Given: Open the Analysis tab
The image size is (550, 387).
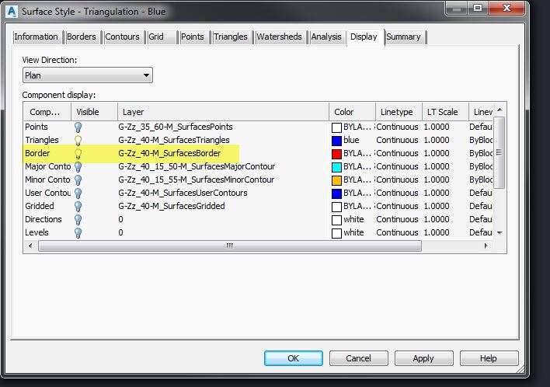Looking at the screenshot, I should pos(326,37).
